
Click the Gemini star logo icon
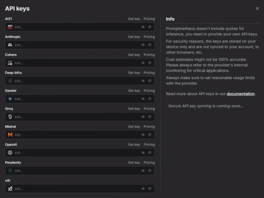coord(10,99)
